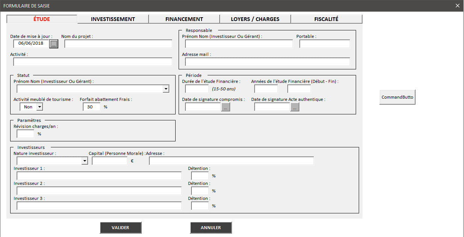Switch to the INVESTISSEMENT tab
Image resolution: width=464 pixels, height=237 pixels.
(x=113, y=19)
